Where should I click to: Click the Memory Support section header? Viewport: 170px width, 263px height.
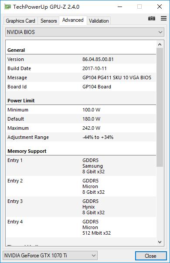(27, 151)
